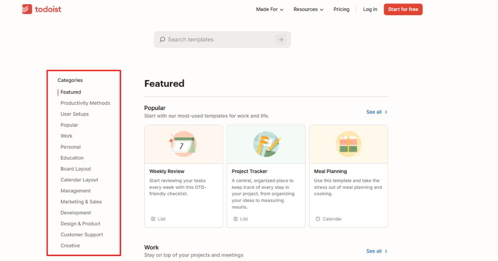The image size is (498, 261).
Task: Select the Marketing & Sales category
Action: coord(81,202)
